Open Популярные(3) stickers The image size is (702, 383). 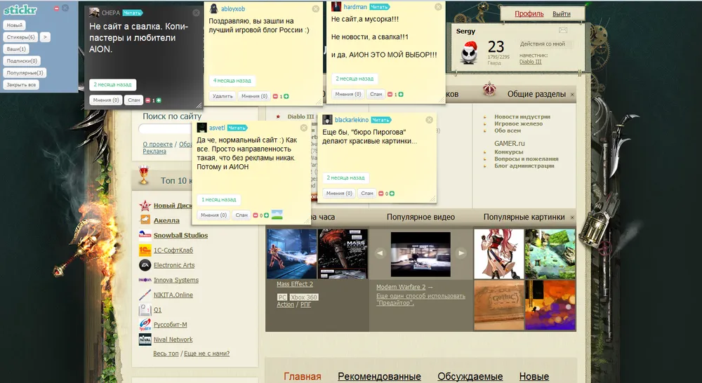click(25, 73)
